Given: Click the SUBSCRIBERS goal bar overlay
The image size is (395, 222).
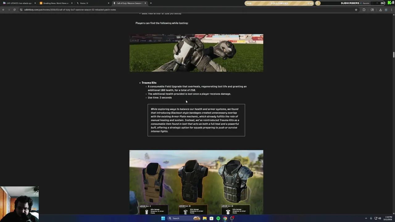Looking at the screenshot, I should pos(350,3).
